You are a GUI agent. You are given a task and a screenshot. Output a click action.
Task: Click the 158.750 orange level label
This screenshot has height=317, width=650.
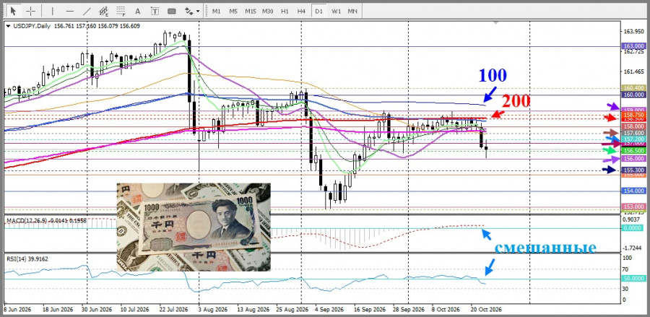(x=633, y=115)
